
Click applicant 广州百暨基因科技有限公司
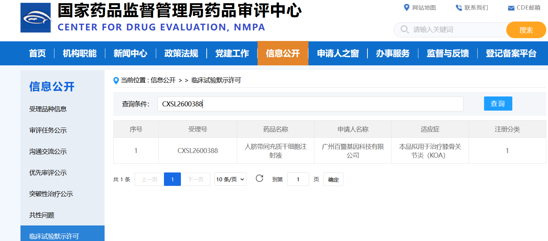pos(353,151)
